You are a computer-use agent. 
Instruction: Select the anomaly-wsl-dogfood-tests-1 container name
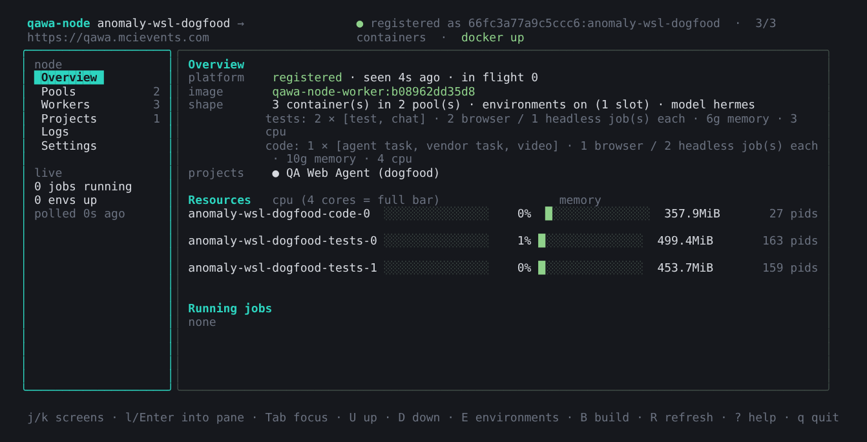pyautogui.click(x=282, y=268)
